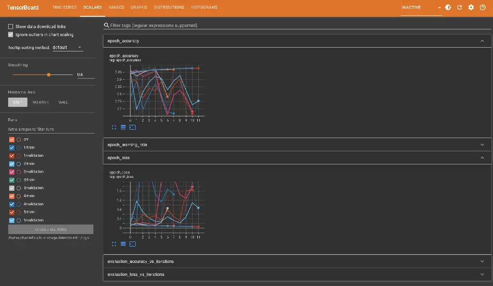
Task: Open the help question-mark icon
Action: (x=482, y=7)
